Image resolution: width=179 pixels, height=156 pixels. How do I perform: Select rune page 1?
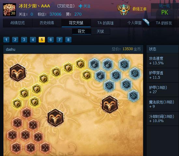coord(6,40)
